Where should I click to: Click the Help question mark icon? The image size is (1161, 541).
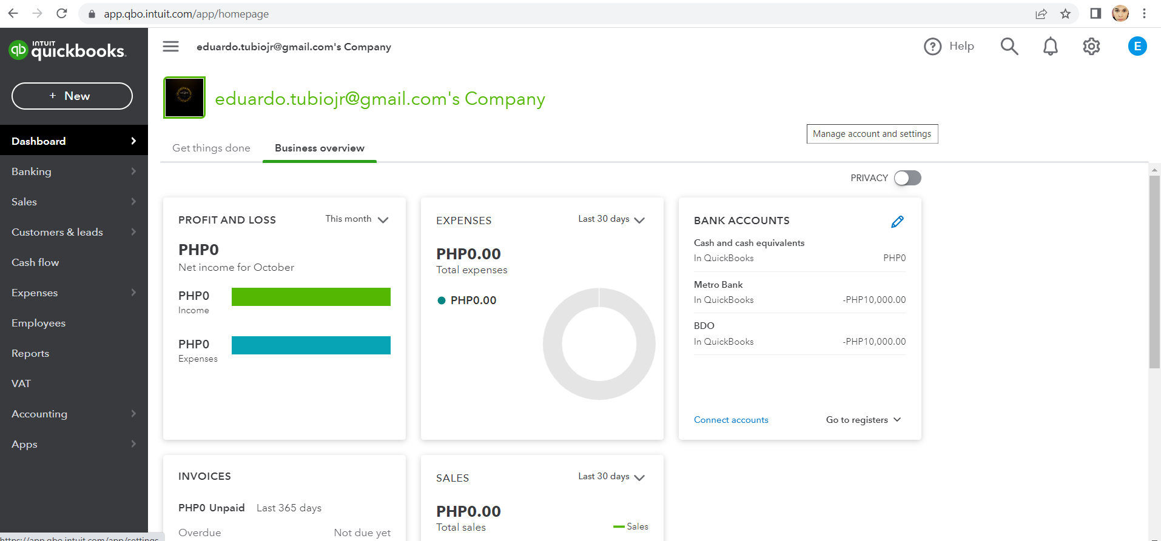932,46
